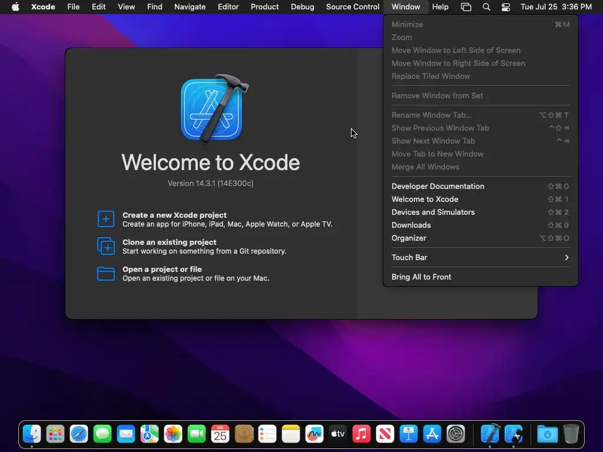Open Finder from the Dock
This screenshot has height=452, width=603.
point(32,434)
